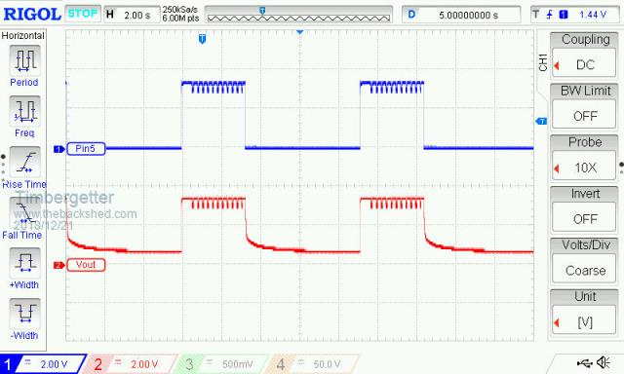Image resolution: width=624 pixels, height=374 pixels.
Task: Toggle the sound speaker icon
Action: point(604,362)
